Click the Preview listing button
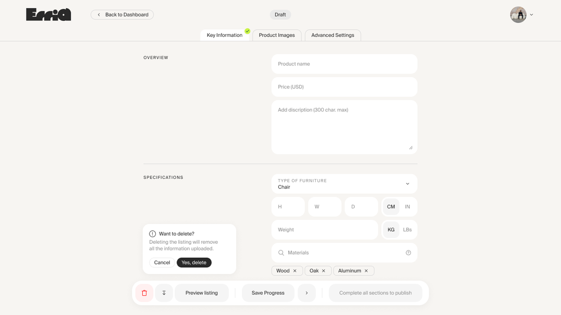Image resolution: width=561 pixels, height=315 pixels. tap(202, 293)
